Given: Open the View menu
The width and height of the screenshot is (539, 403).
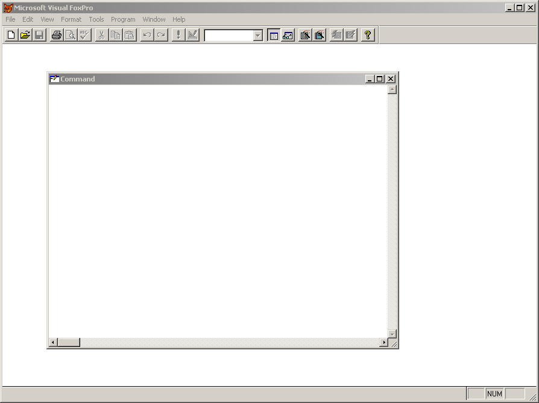Looking at the screenshot, I should pyautogui.click(x=47, y=19).
